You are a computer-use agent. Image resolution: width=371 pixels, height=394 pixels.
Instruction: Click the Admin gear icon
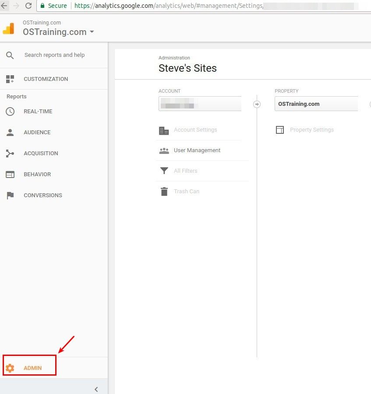[x=10, y=368]
